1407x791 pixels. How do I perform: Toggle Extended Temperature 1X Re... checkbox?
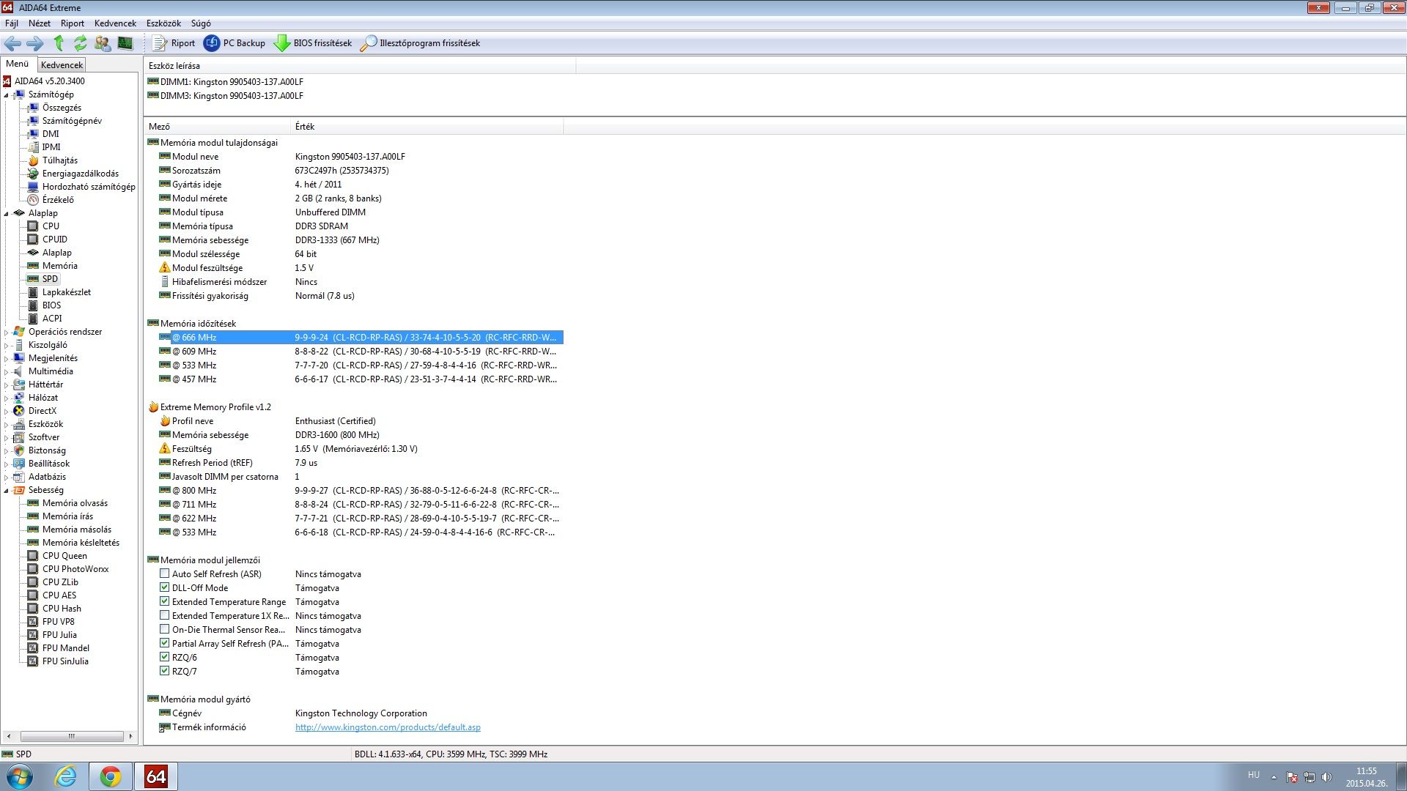(164, 615)
